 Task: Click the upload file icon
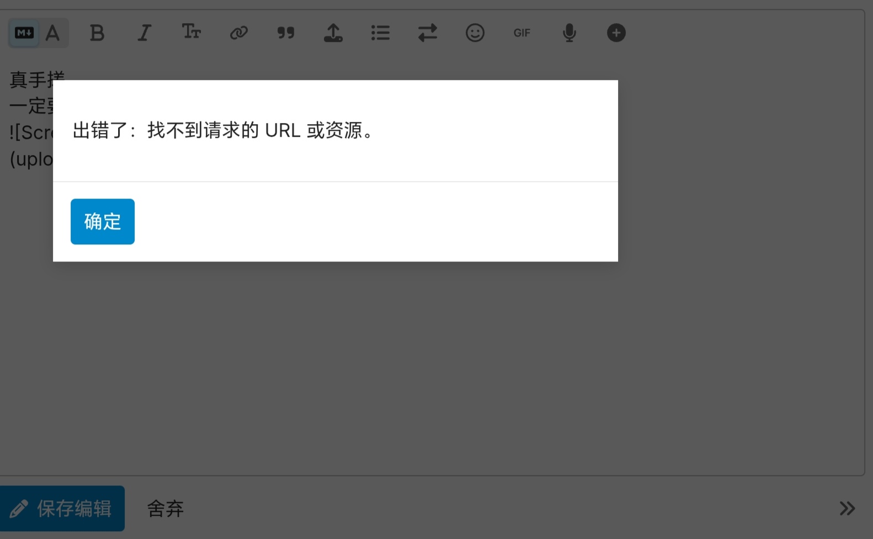(x=333, y=33)
